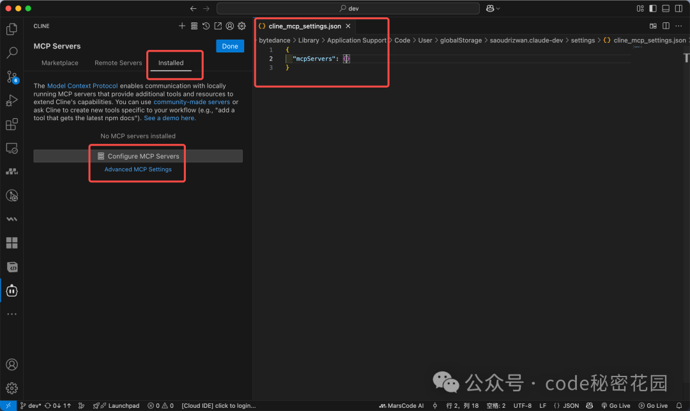Expand the saoudrizwan.claude-dev breadcrumb

(x=526, y=40)
